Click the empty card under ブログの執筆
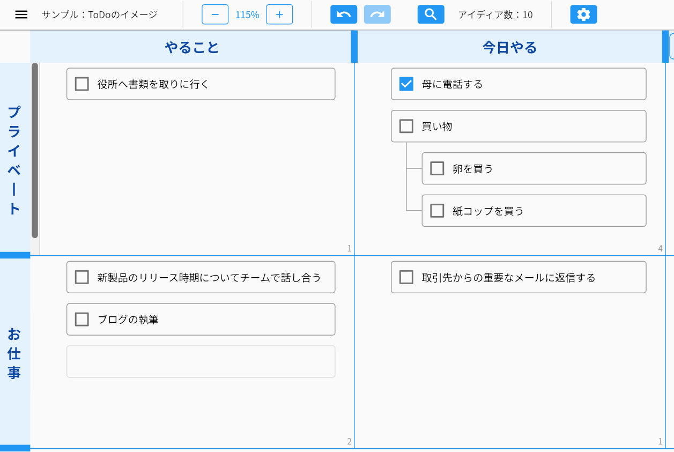Image resolution: width=674 pixels, height=452 pixels. tap(201, 361)
